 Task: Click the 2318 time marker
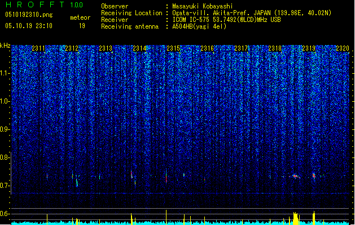tap(275, 48)
